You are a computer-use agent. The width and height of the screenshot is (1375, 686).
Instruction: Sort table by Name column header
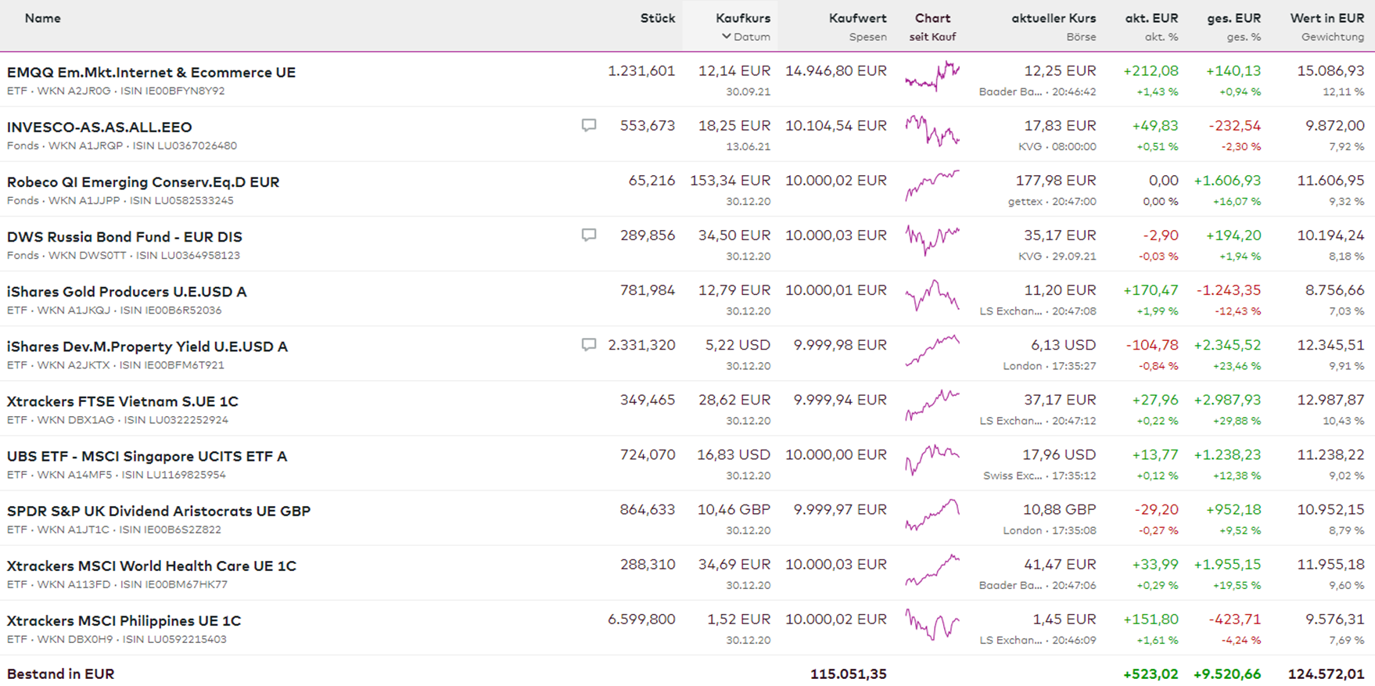point(42,18)
